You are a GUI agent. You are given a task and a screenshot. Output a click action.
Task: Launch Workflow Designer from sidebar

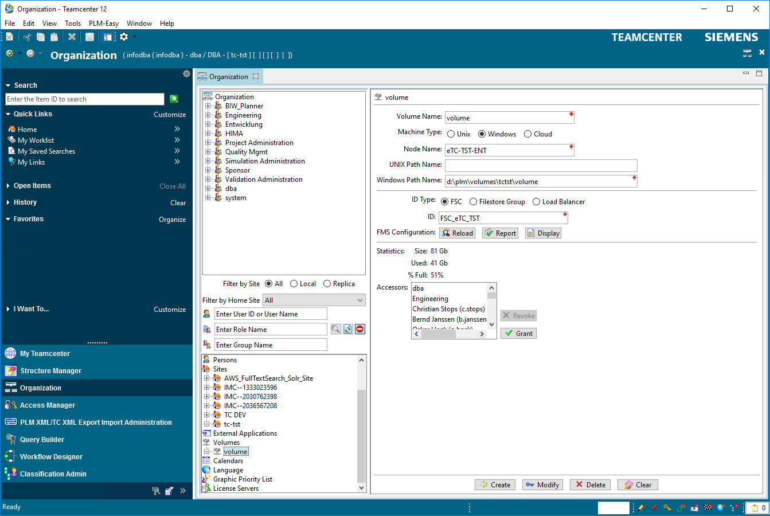click(51, 457)
